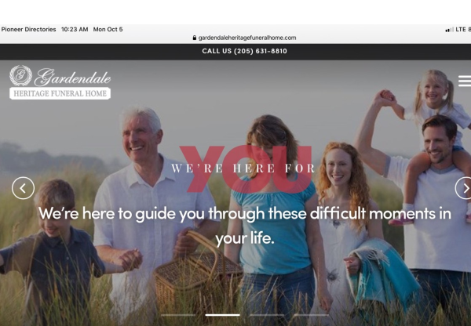
Task: Click the circular G emblem logo
Action: [20, 75]
